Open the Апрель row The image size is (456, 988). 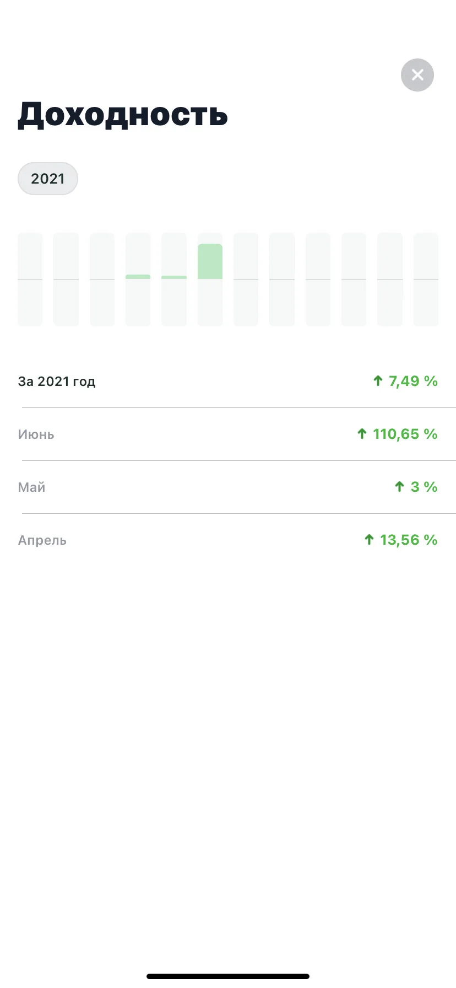coord(228,540)
